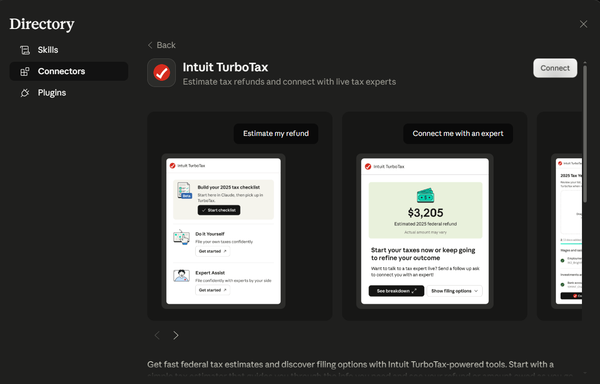The width and height of the screenshot is (600, 384).
Task: Click the vertical scrollbar thumb
Action: click(585, 134)
